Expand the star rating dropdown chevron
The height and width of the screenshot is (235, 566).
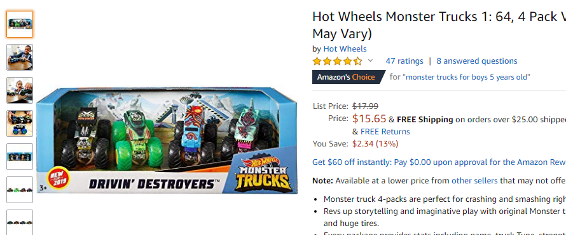click(x=370, y=61)
